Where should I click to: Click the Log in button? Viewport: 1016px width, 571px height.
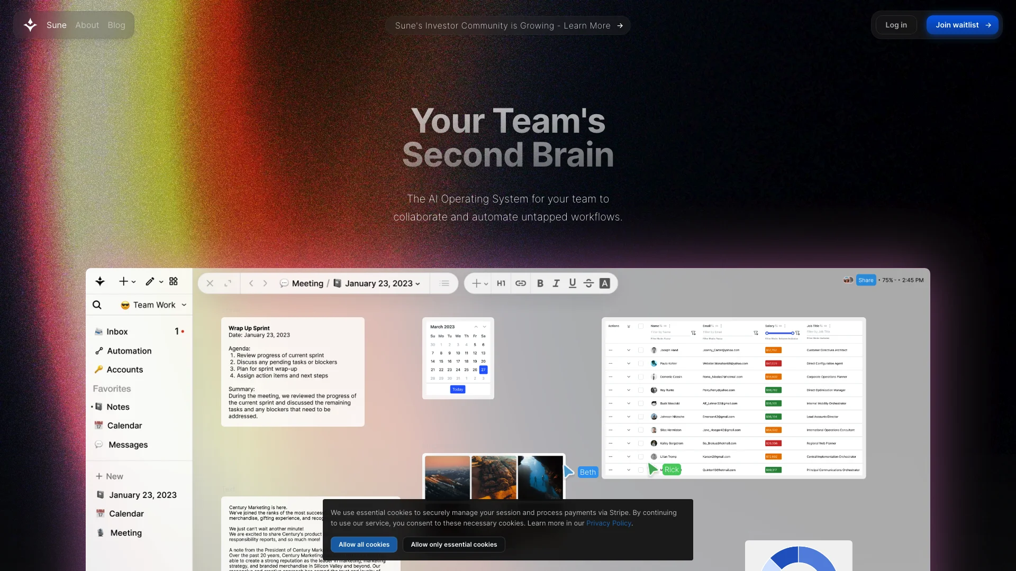[896, 25]
